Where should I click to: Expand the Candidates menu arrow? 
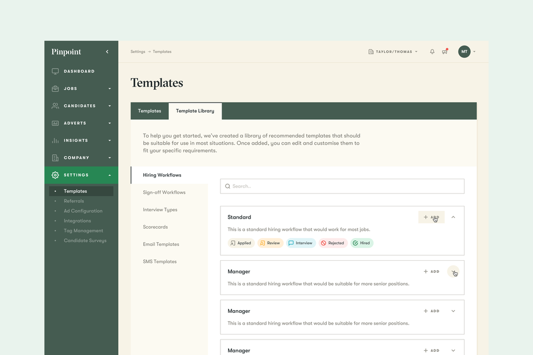109,106
